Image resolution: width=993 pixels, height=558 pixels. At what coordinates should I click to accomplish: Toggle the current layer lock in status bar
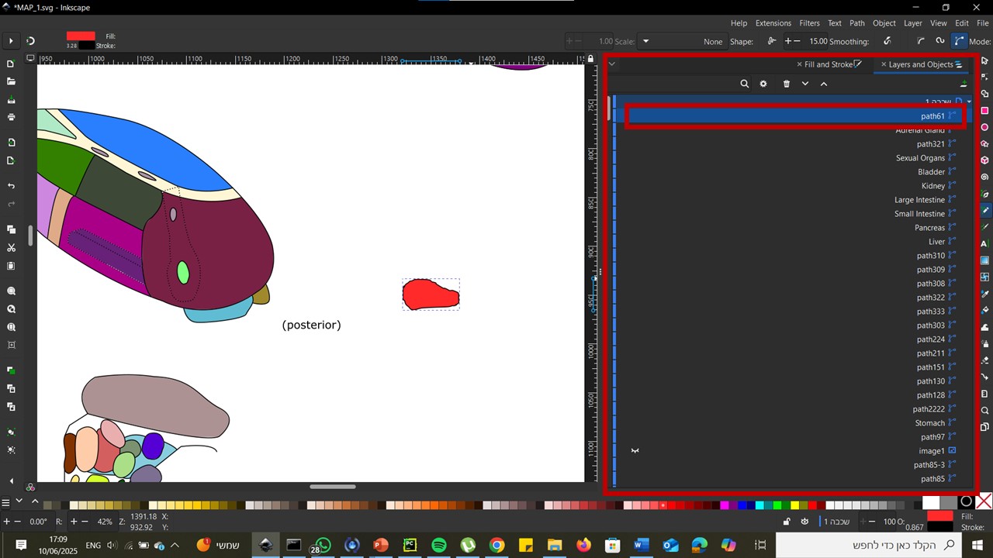(787, 522)
